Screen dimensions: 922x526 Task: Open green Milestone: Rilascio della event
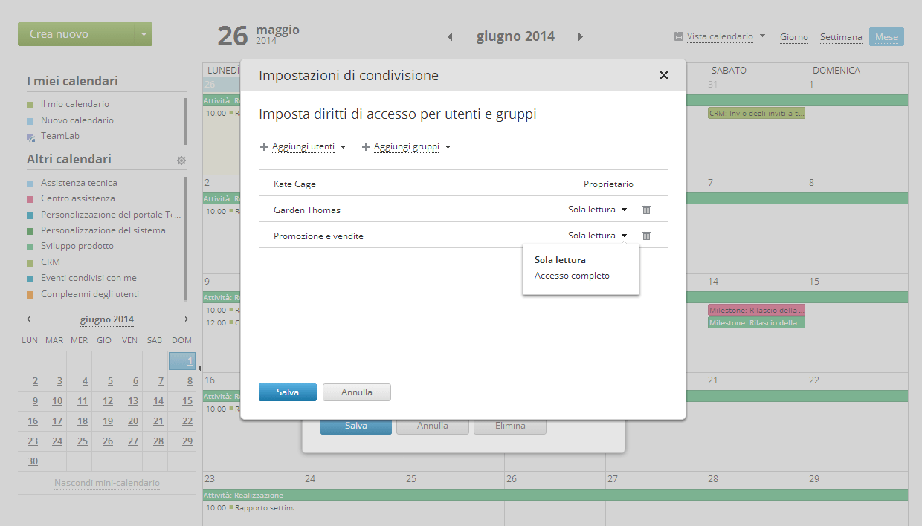click(x=756, y=323)
